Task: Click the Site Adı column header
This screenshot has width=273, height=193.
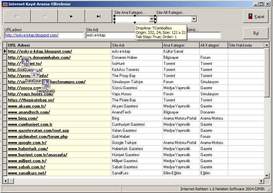Action: [137, 45]
